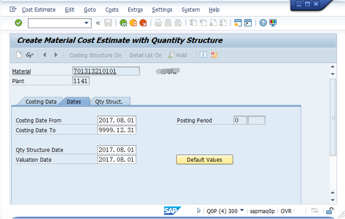Expand status bar triangle near SAP logo
The image size is (345, 219).
click(199, 210)
